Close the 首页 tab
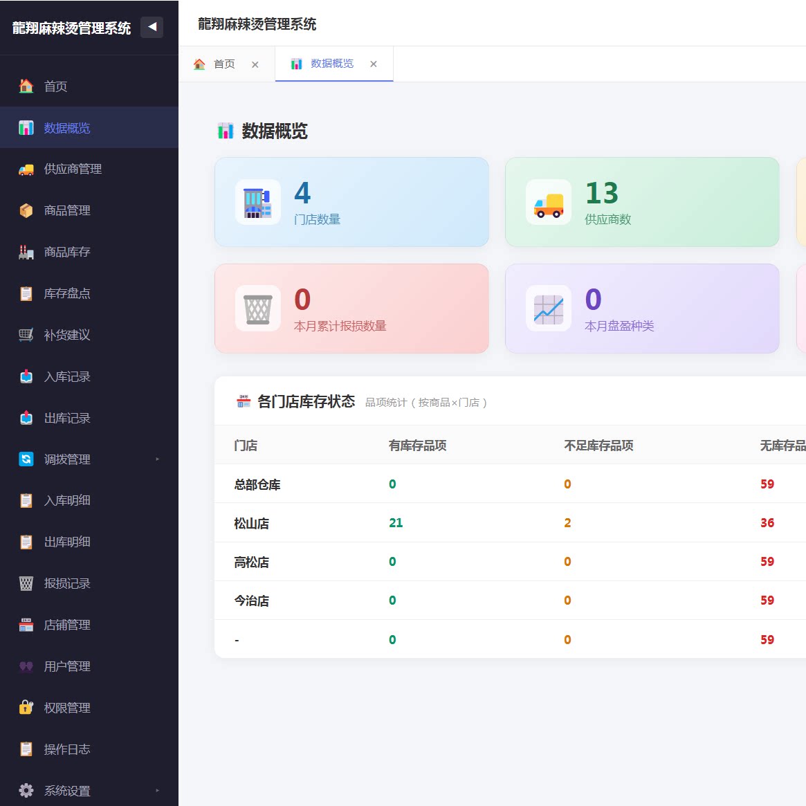 pos(255,64)
